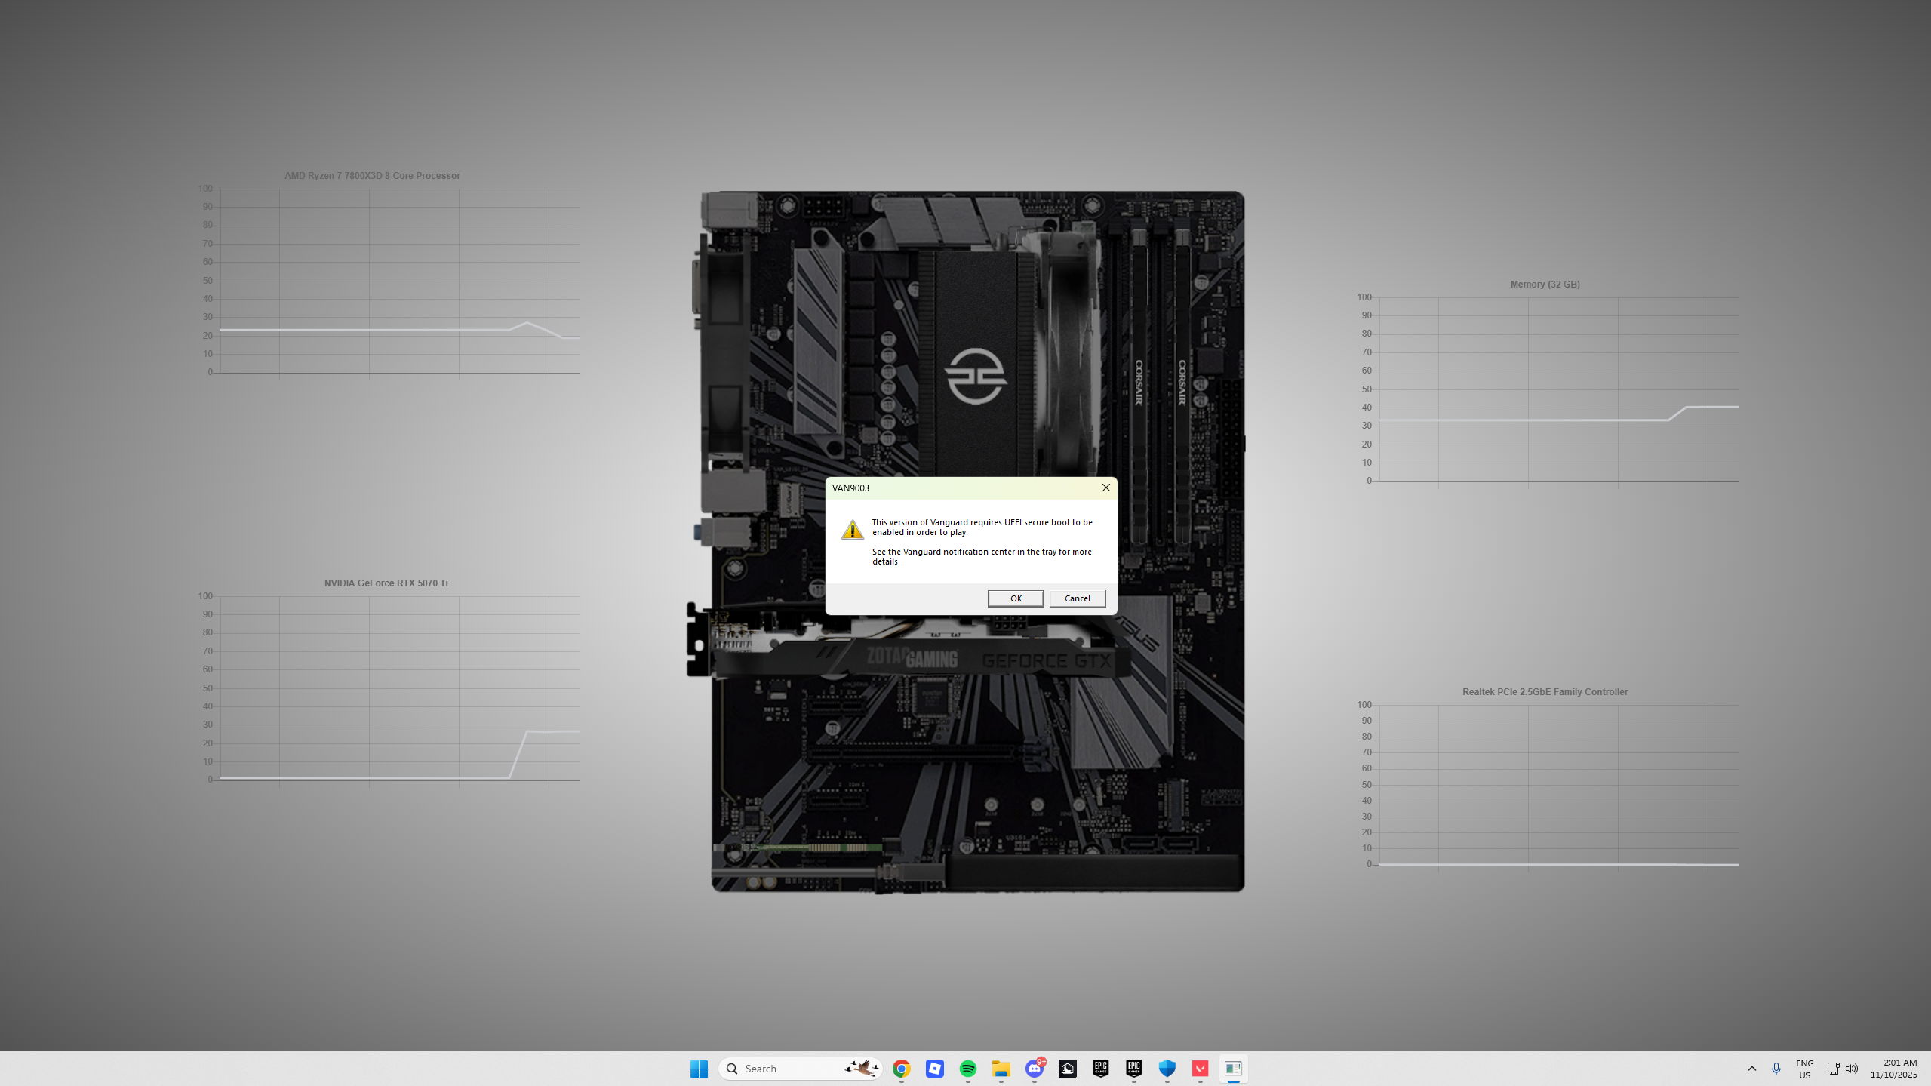Click the yellow warning triangle icon

point(853,530)
